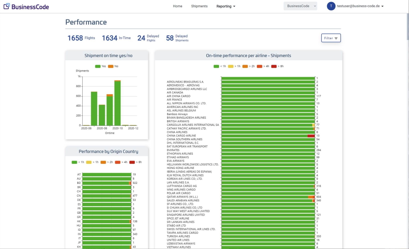Open the Filter button
Viewport: 409px width, 249px height.
(331, 38)
